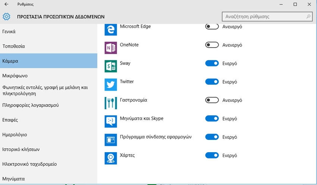This screenshot has width=317, height=185.
Task: Disable camera access for Twitter
Action: (212, 82)
